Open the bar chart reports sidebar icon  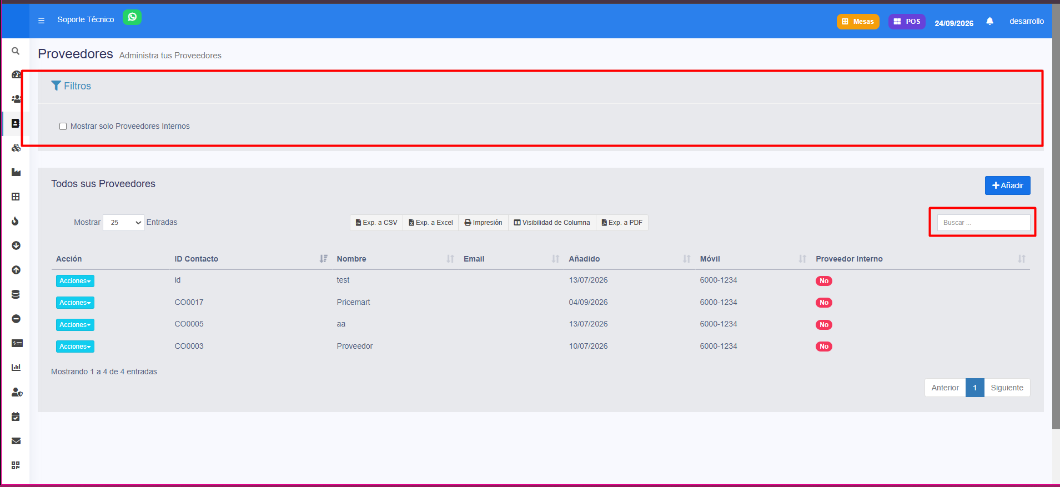[16, 368]
